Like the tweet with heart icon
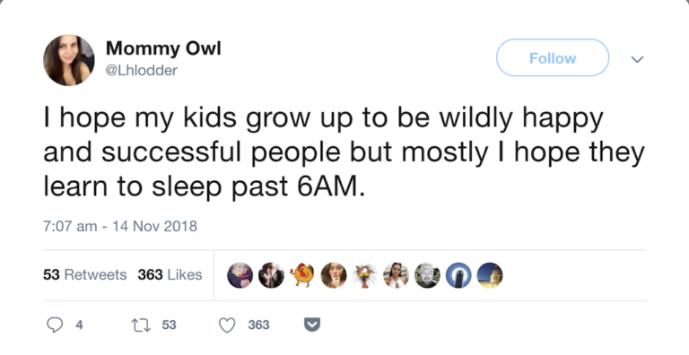689x355 pixels. click(x=227, y=325)
